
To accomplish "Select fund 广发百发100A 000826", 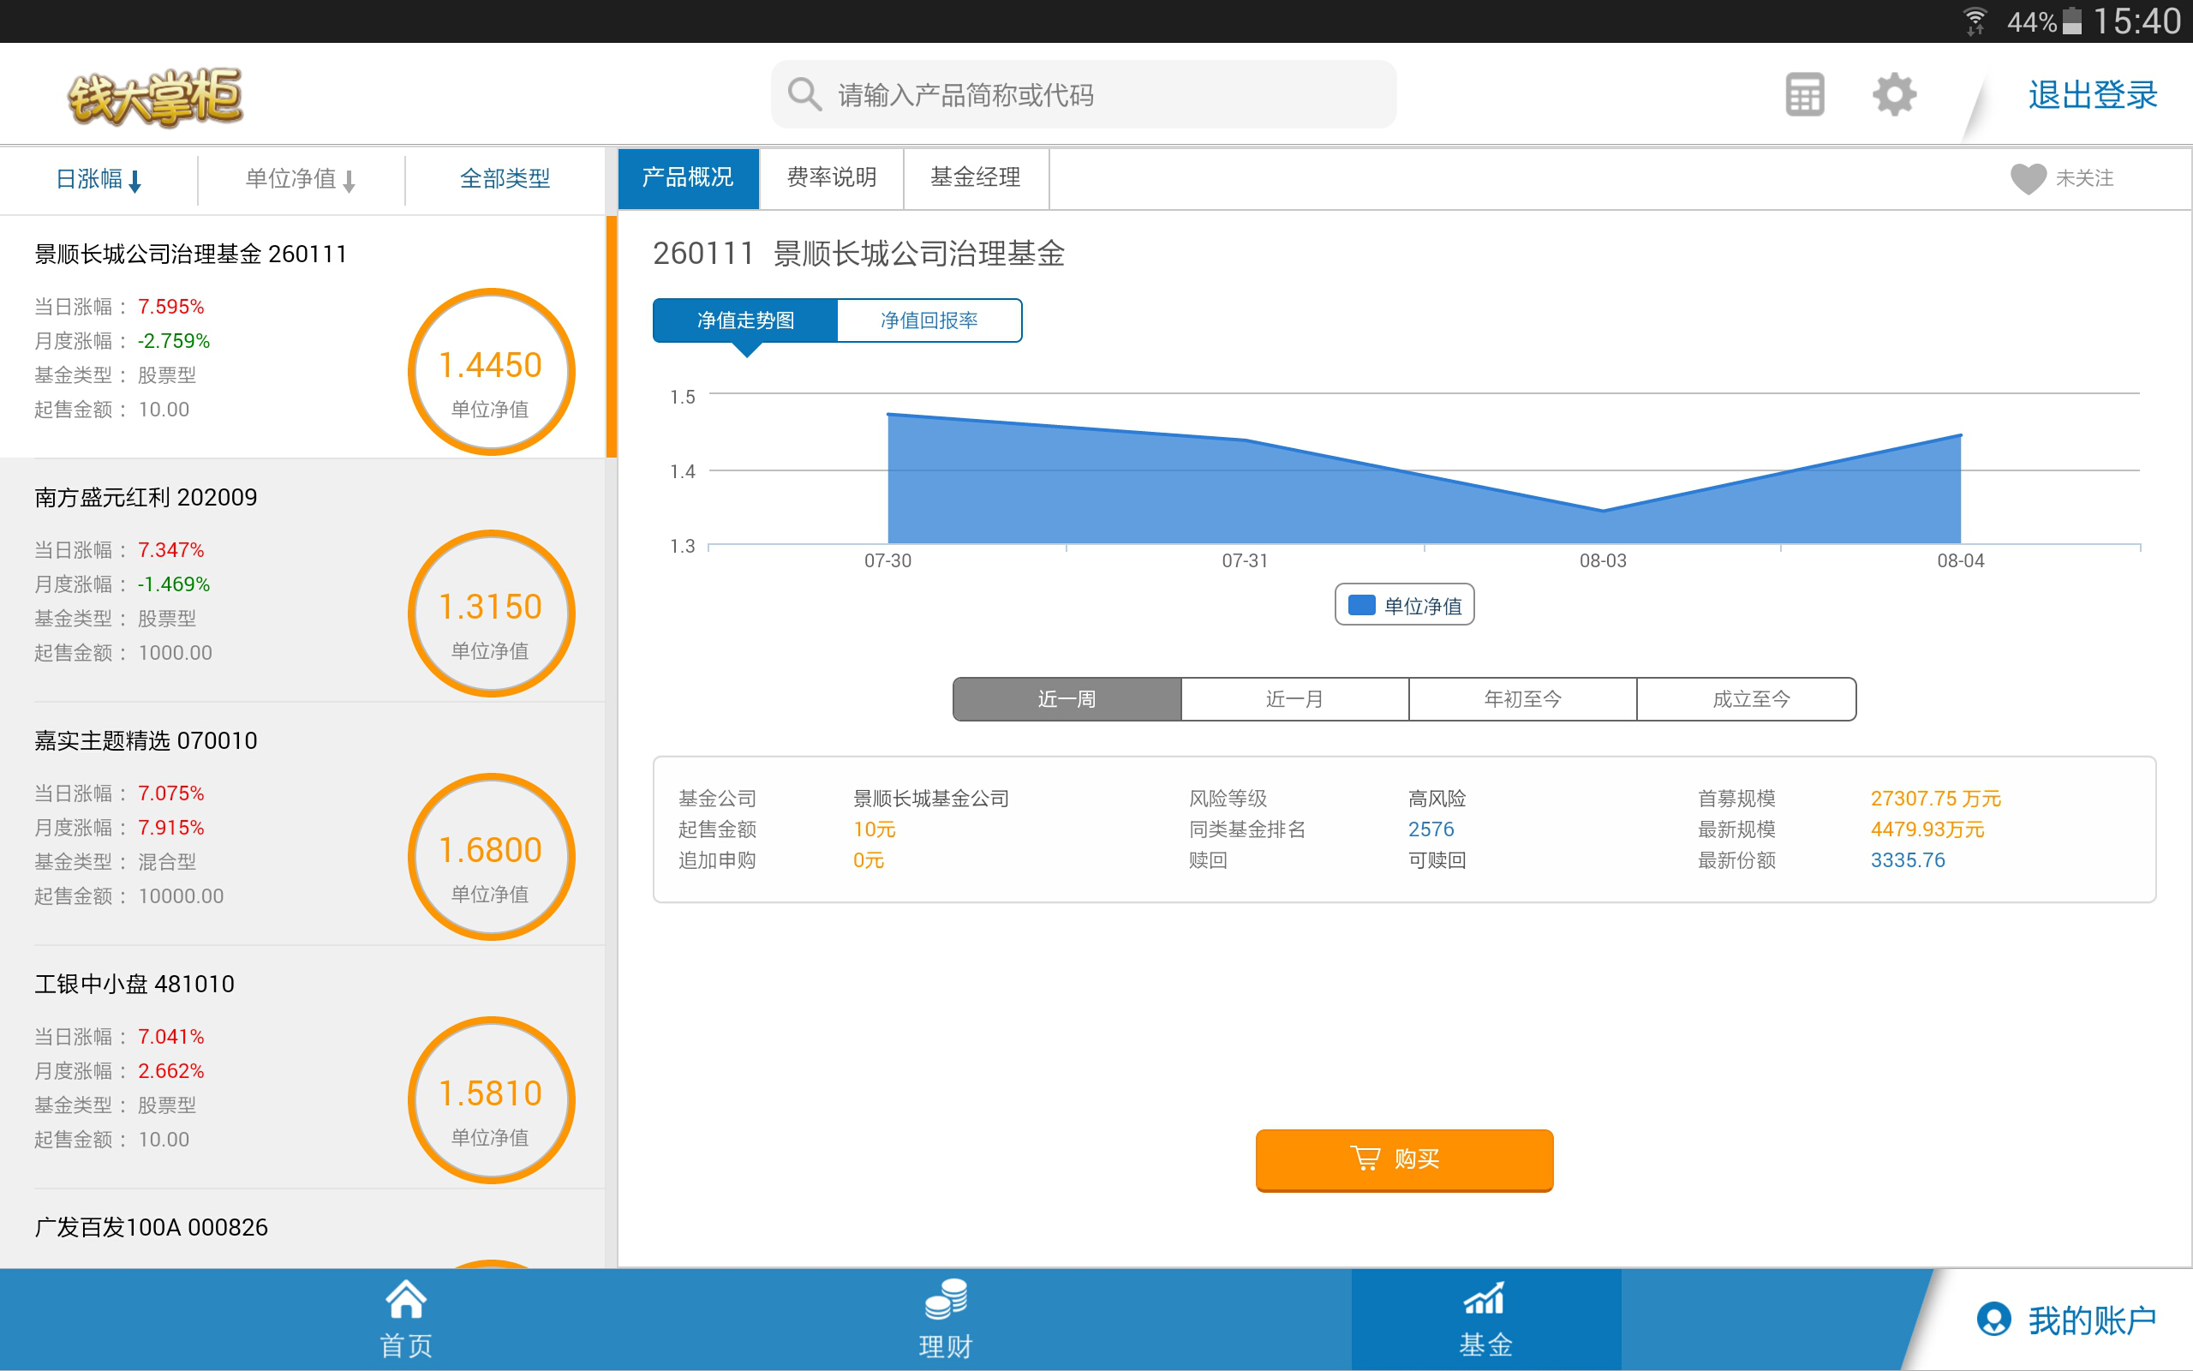I will click(302, 1229).
